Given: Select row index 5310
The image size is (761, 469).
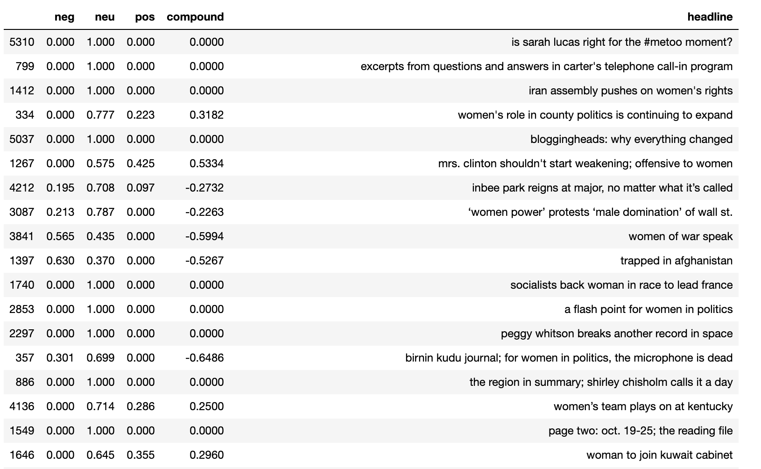Looking at the screenshot, I should point(22,42).
